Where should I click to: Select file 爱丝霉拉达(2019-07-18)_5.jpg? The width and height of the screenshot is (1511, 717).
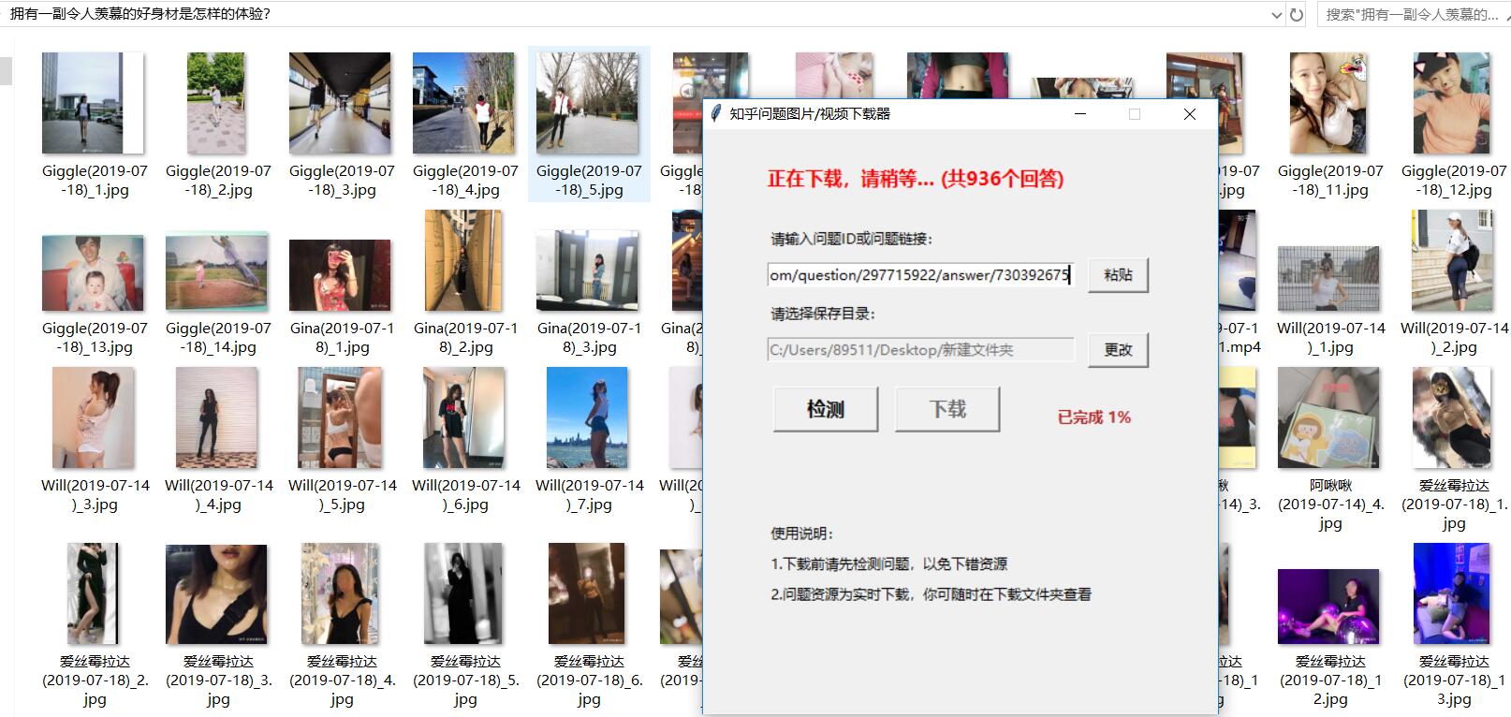click(x=465, y=625)
